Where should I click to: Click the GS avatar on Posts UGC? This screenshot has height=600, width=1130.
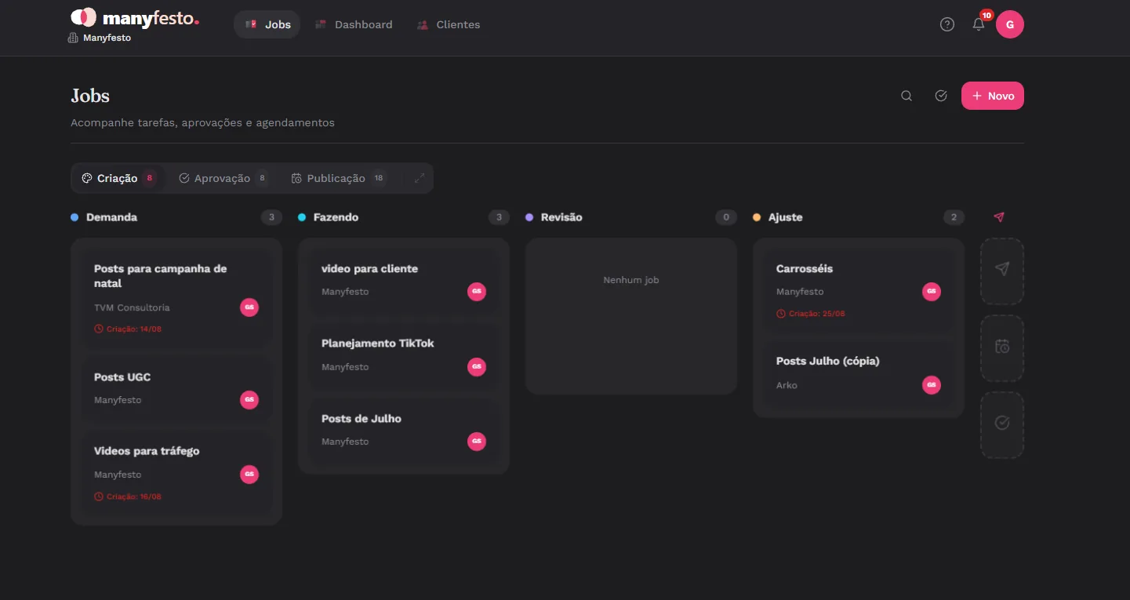point(249,400)
